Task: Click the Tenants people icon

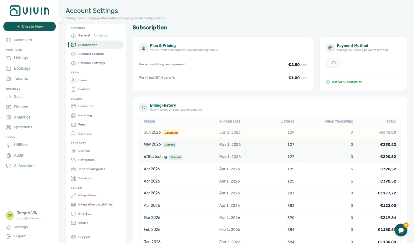Action: pos(9,79)
